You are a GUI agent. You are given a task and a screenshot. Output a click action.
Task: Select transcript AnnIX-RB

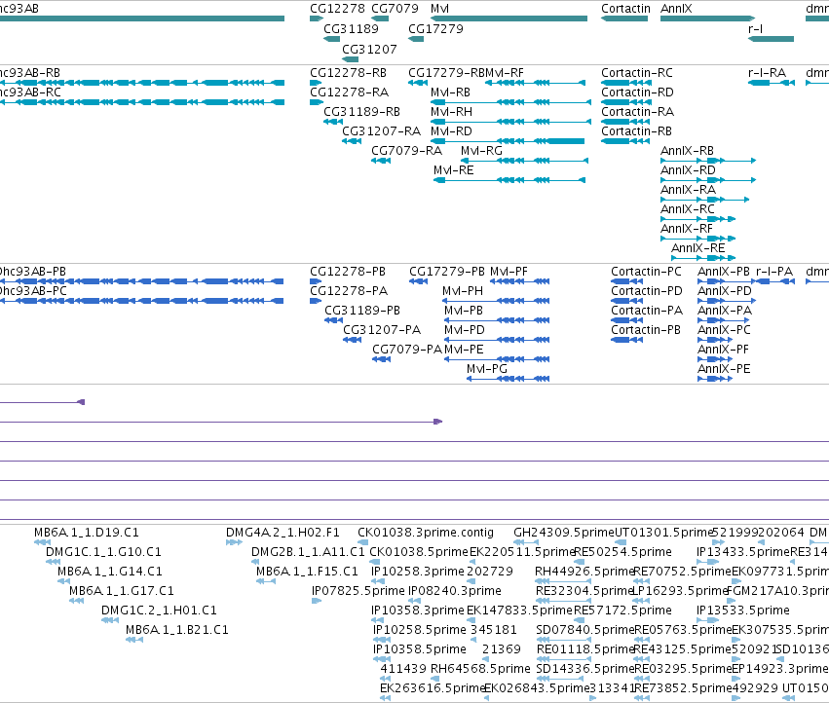click(x=708, y=161)
